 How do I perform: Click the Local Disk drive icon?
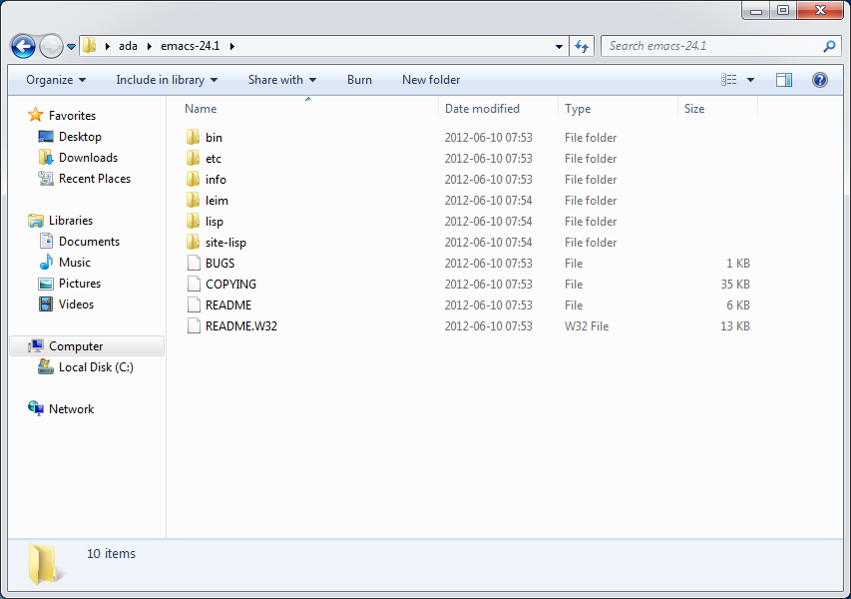pos(46,367)
